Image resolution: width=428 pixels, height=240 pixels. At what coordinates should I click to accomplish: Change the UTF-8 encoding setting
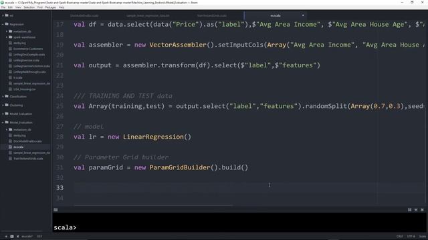pos(411,237)
